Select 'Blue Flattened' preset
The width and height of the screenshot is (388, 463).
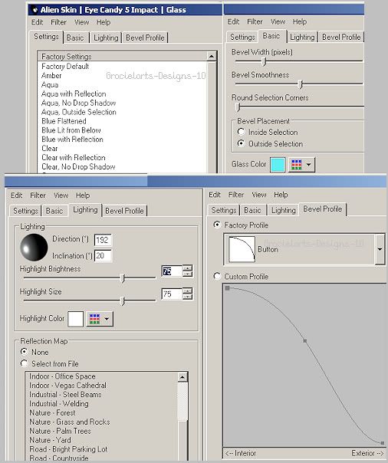64,121
